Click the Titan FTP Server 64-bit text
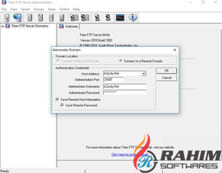Image resolution: width=222 pixels, height=173 pixels. pyautogui.click(x=95, y=35)
